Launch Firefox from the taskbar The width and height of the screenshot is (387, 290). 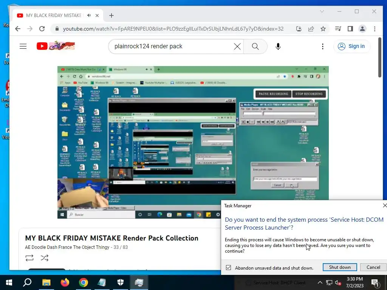(x=65, y=282)
